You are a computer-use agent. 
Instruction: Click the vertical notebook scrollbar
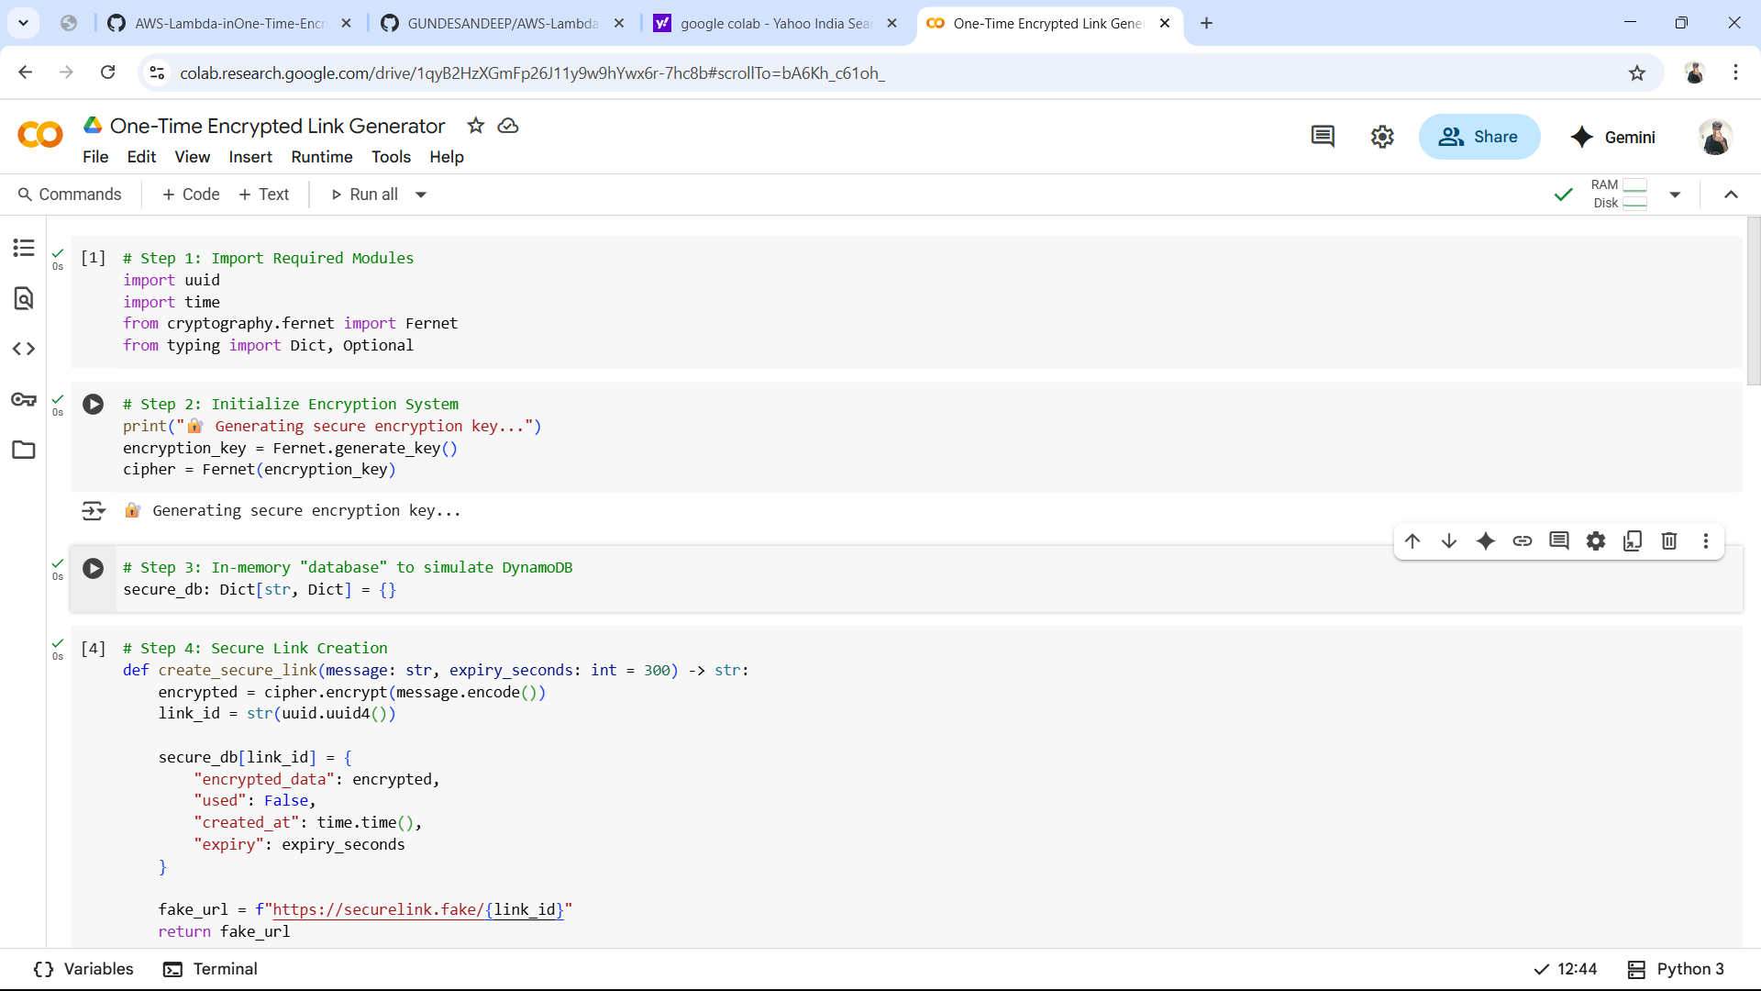click(1754, 303)
